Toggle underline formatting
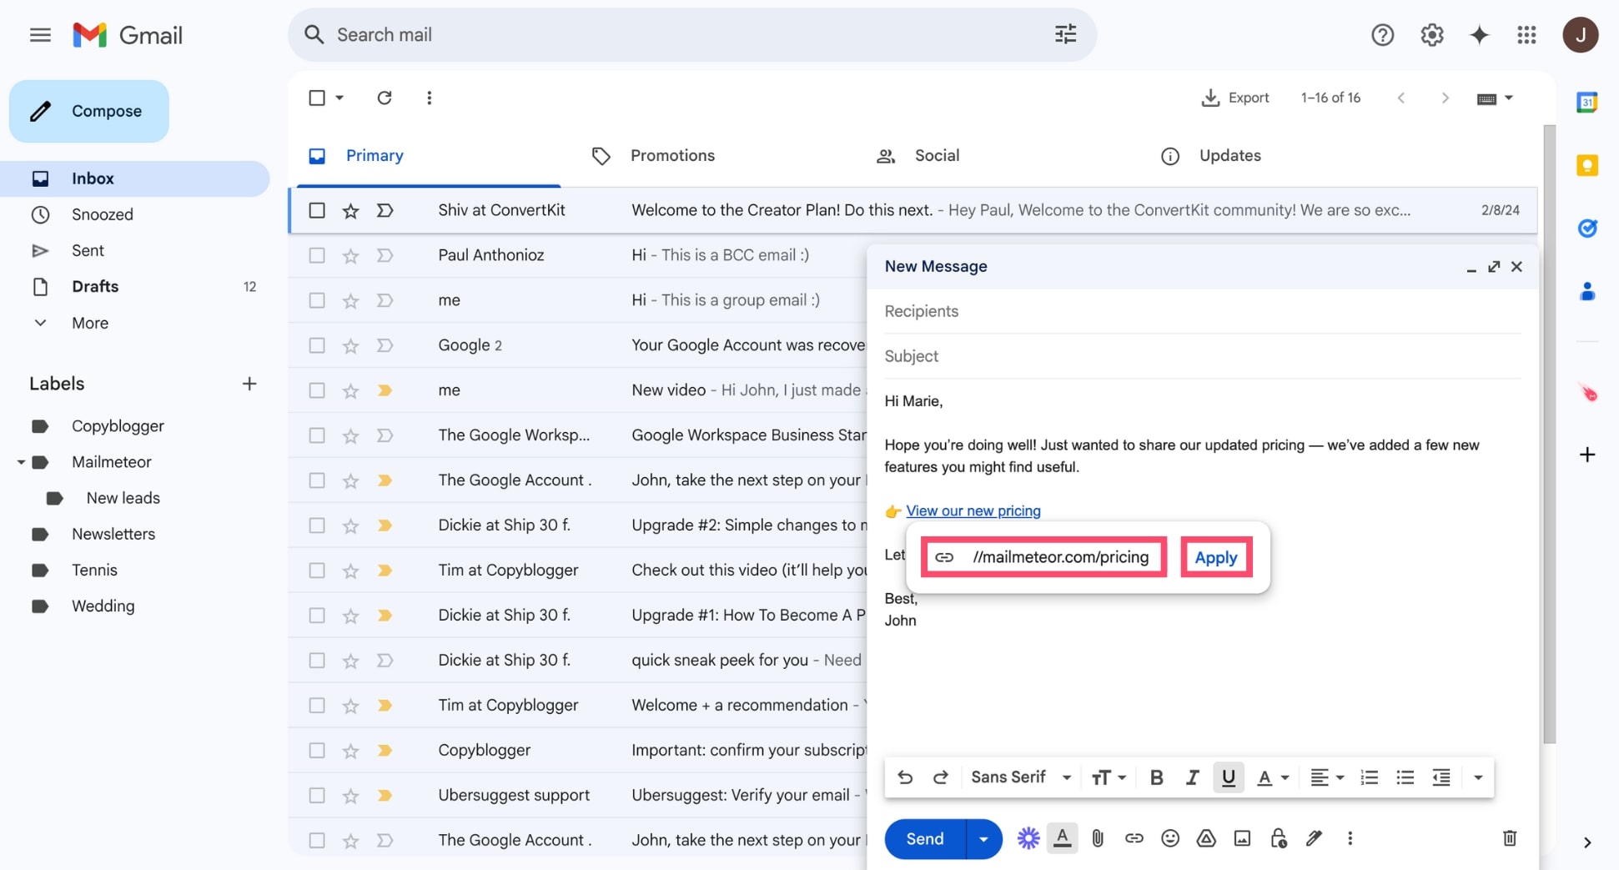Viewport: 1619px width, 870px height. click(x=1228, y=777)
